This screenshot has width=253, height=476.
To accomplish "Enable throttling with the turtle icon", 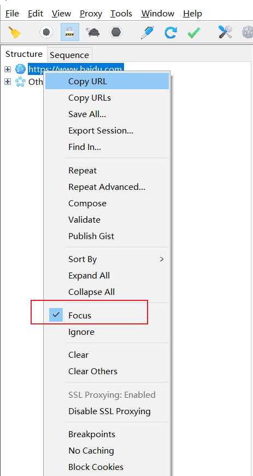I will [92, 32].
